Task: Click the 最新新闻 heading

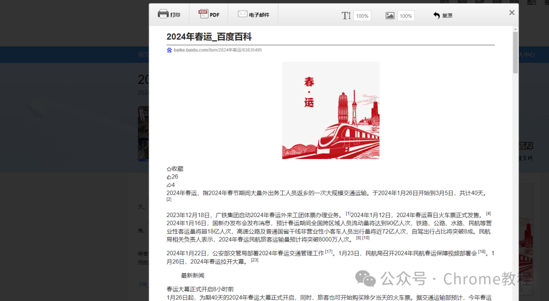Action: tap(193, 276)
